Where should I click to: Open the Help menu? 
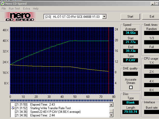(36, 9)
